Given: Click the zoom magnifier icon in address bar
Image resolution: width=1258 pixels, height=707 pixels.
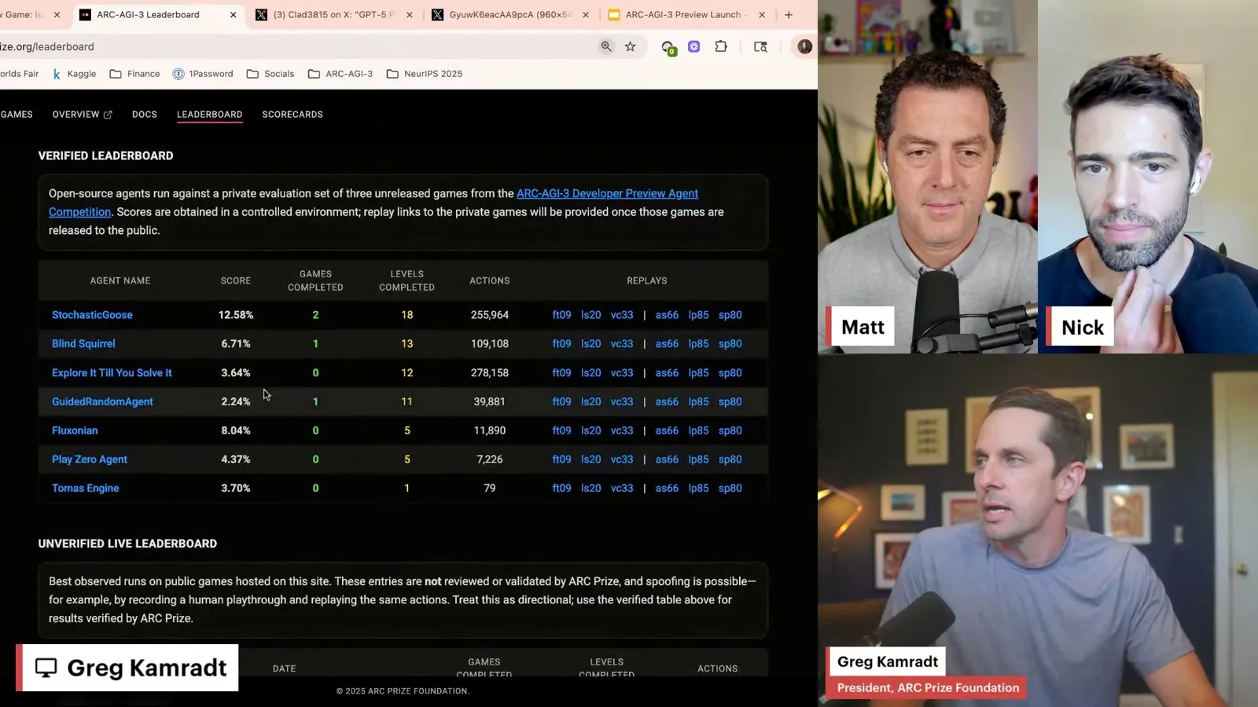Looking at the screenshot, I should (606, 46).
